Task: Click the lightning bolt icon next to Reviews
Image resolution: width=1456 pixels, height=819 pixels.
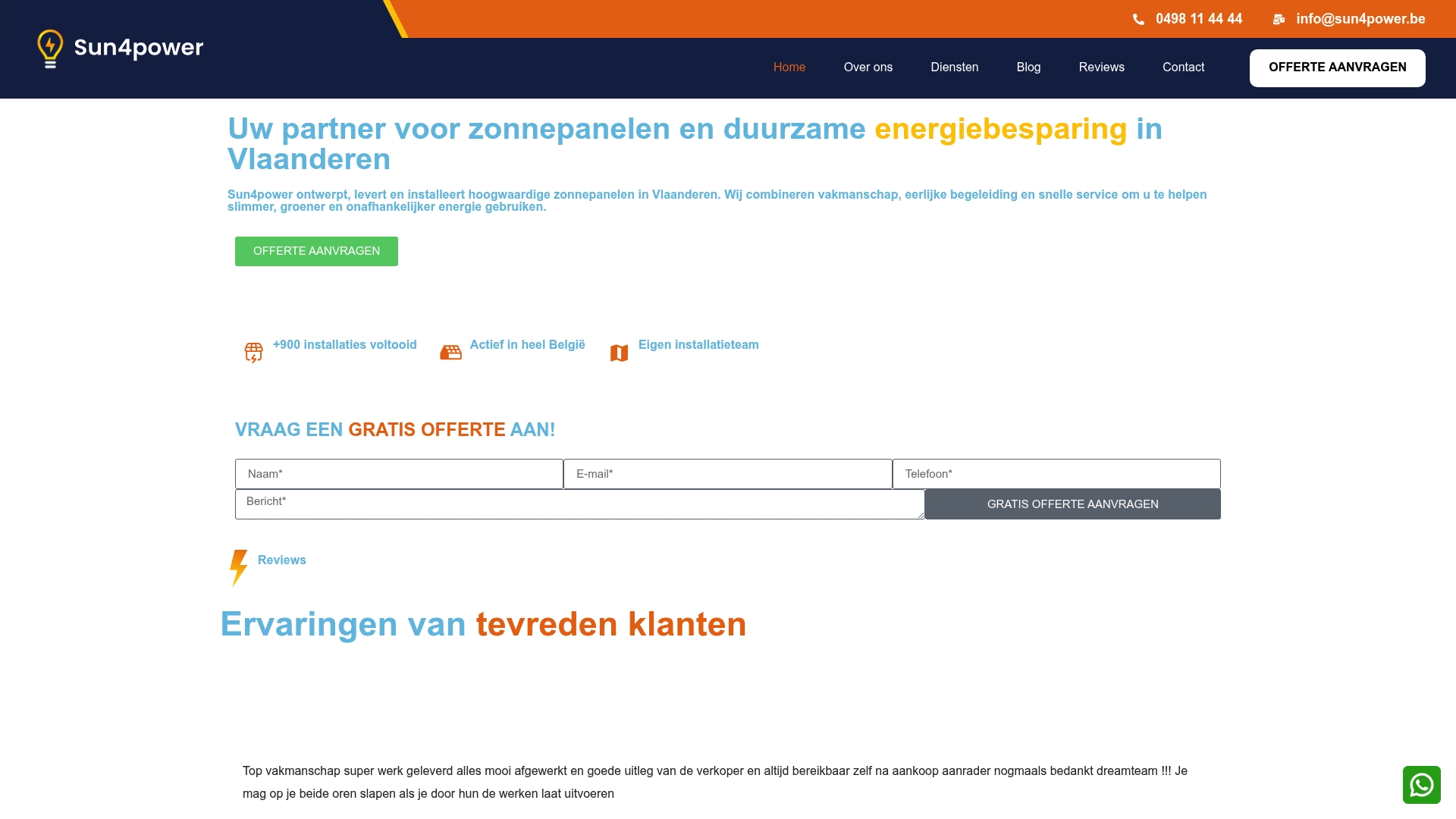Action: [x=239, y=568]
